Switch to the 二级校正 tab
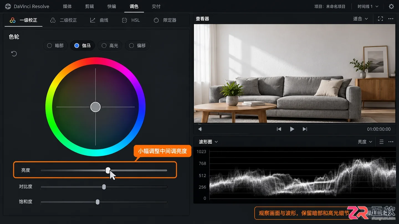Image resolution: width=399 pixels, height=224 pixels. [63, 20]
